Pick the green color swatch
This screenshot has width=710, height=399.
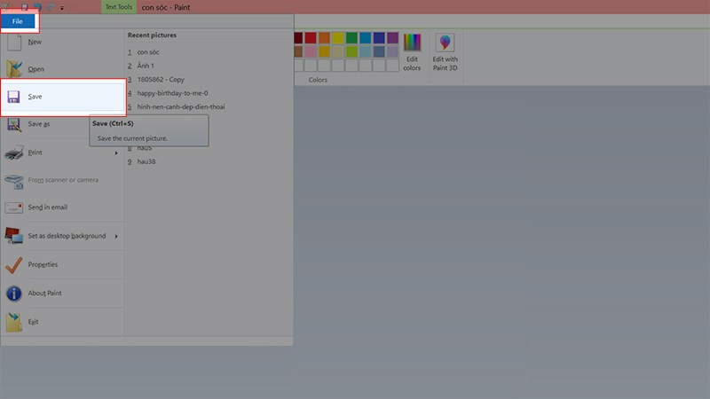click(x=352, y=38)
